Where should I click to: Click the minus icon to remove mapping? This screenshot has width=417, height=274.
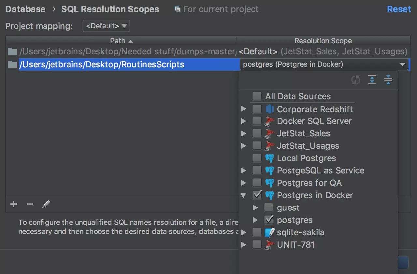(30, 204)
